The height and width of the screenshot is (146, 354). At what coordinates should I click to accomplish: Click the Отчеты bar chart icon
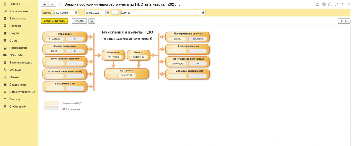[5, 77]
